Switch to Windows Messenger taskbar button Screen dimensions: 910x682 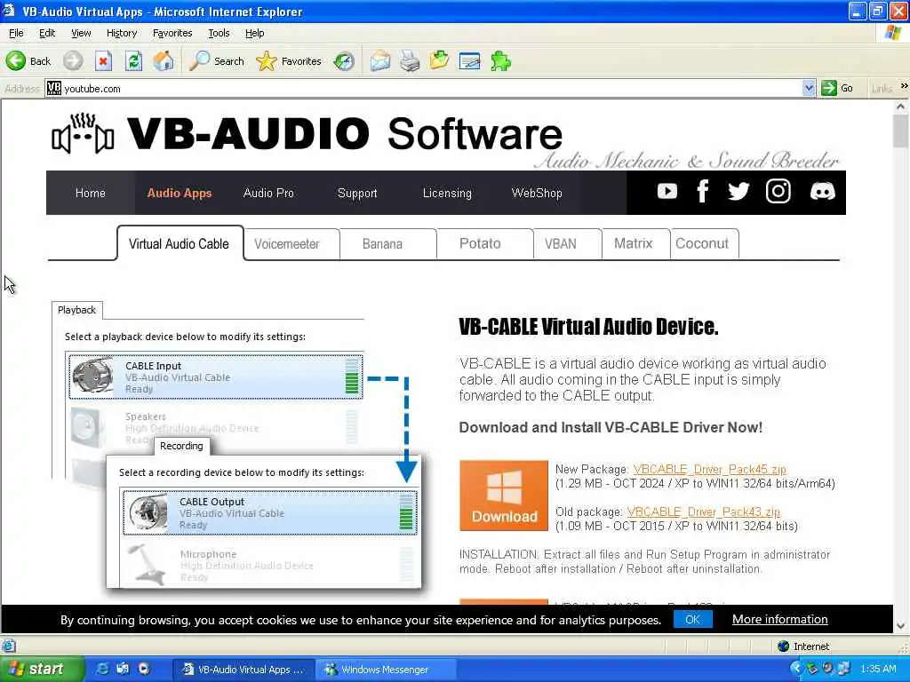[386, 670]
